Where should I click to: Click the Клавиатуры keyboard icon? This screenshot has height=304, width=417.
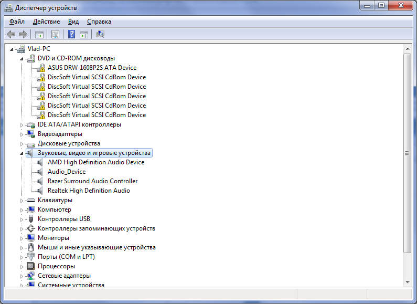click(x=31, y=200)
